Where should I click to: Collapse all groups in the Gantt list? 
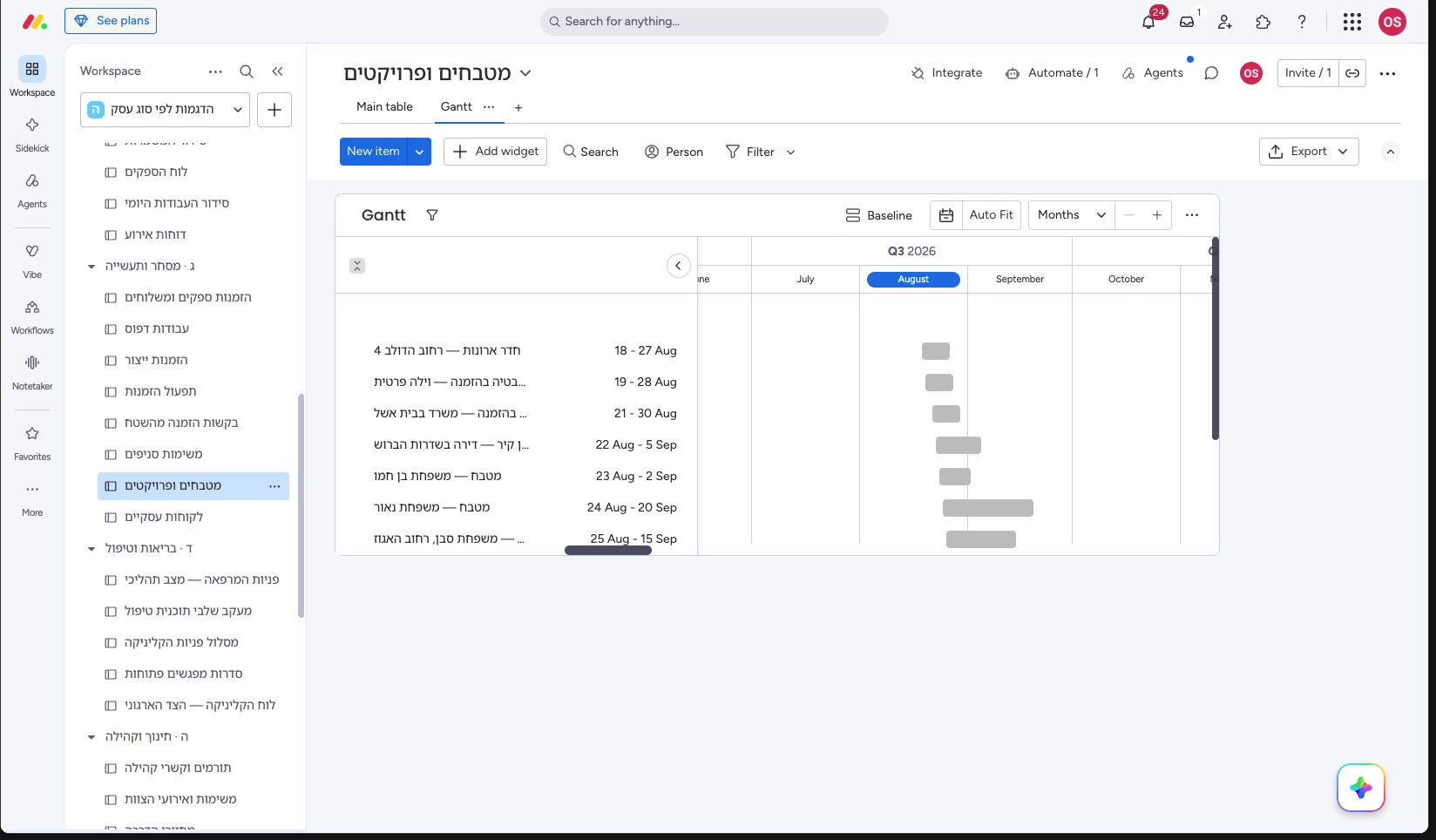(x=357, y=266)
